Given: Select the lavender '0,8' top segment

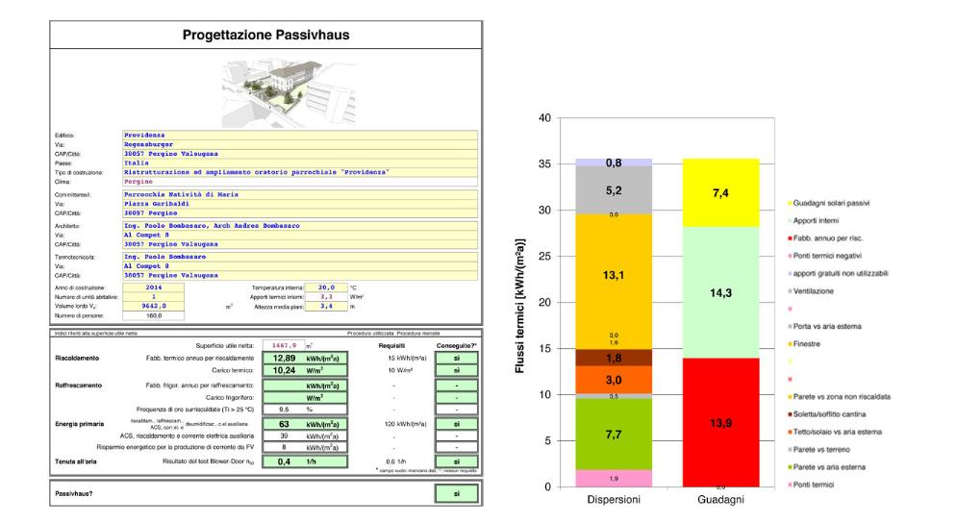Looking at the screenshot, I should point(614,162).
